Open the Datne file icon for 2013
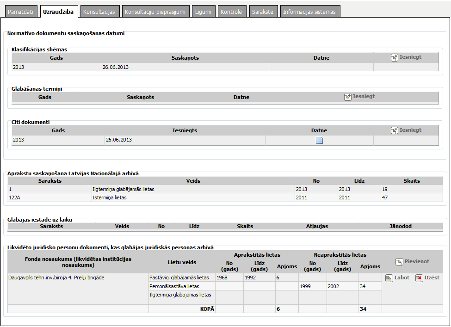The width and height of the screenshot is (451, 327). coord(319,141)
